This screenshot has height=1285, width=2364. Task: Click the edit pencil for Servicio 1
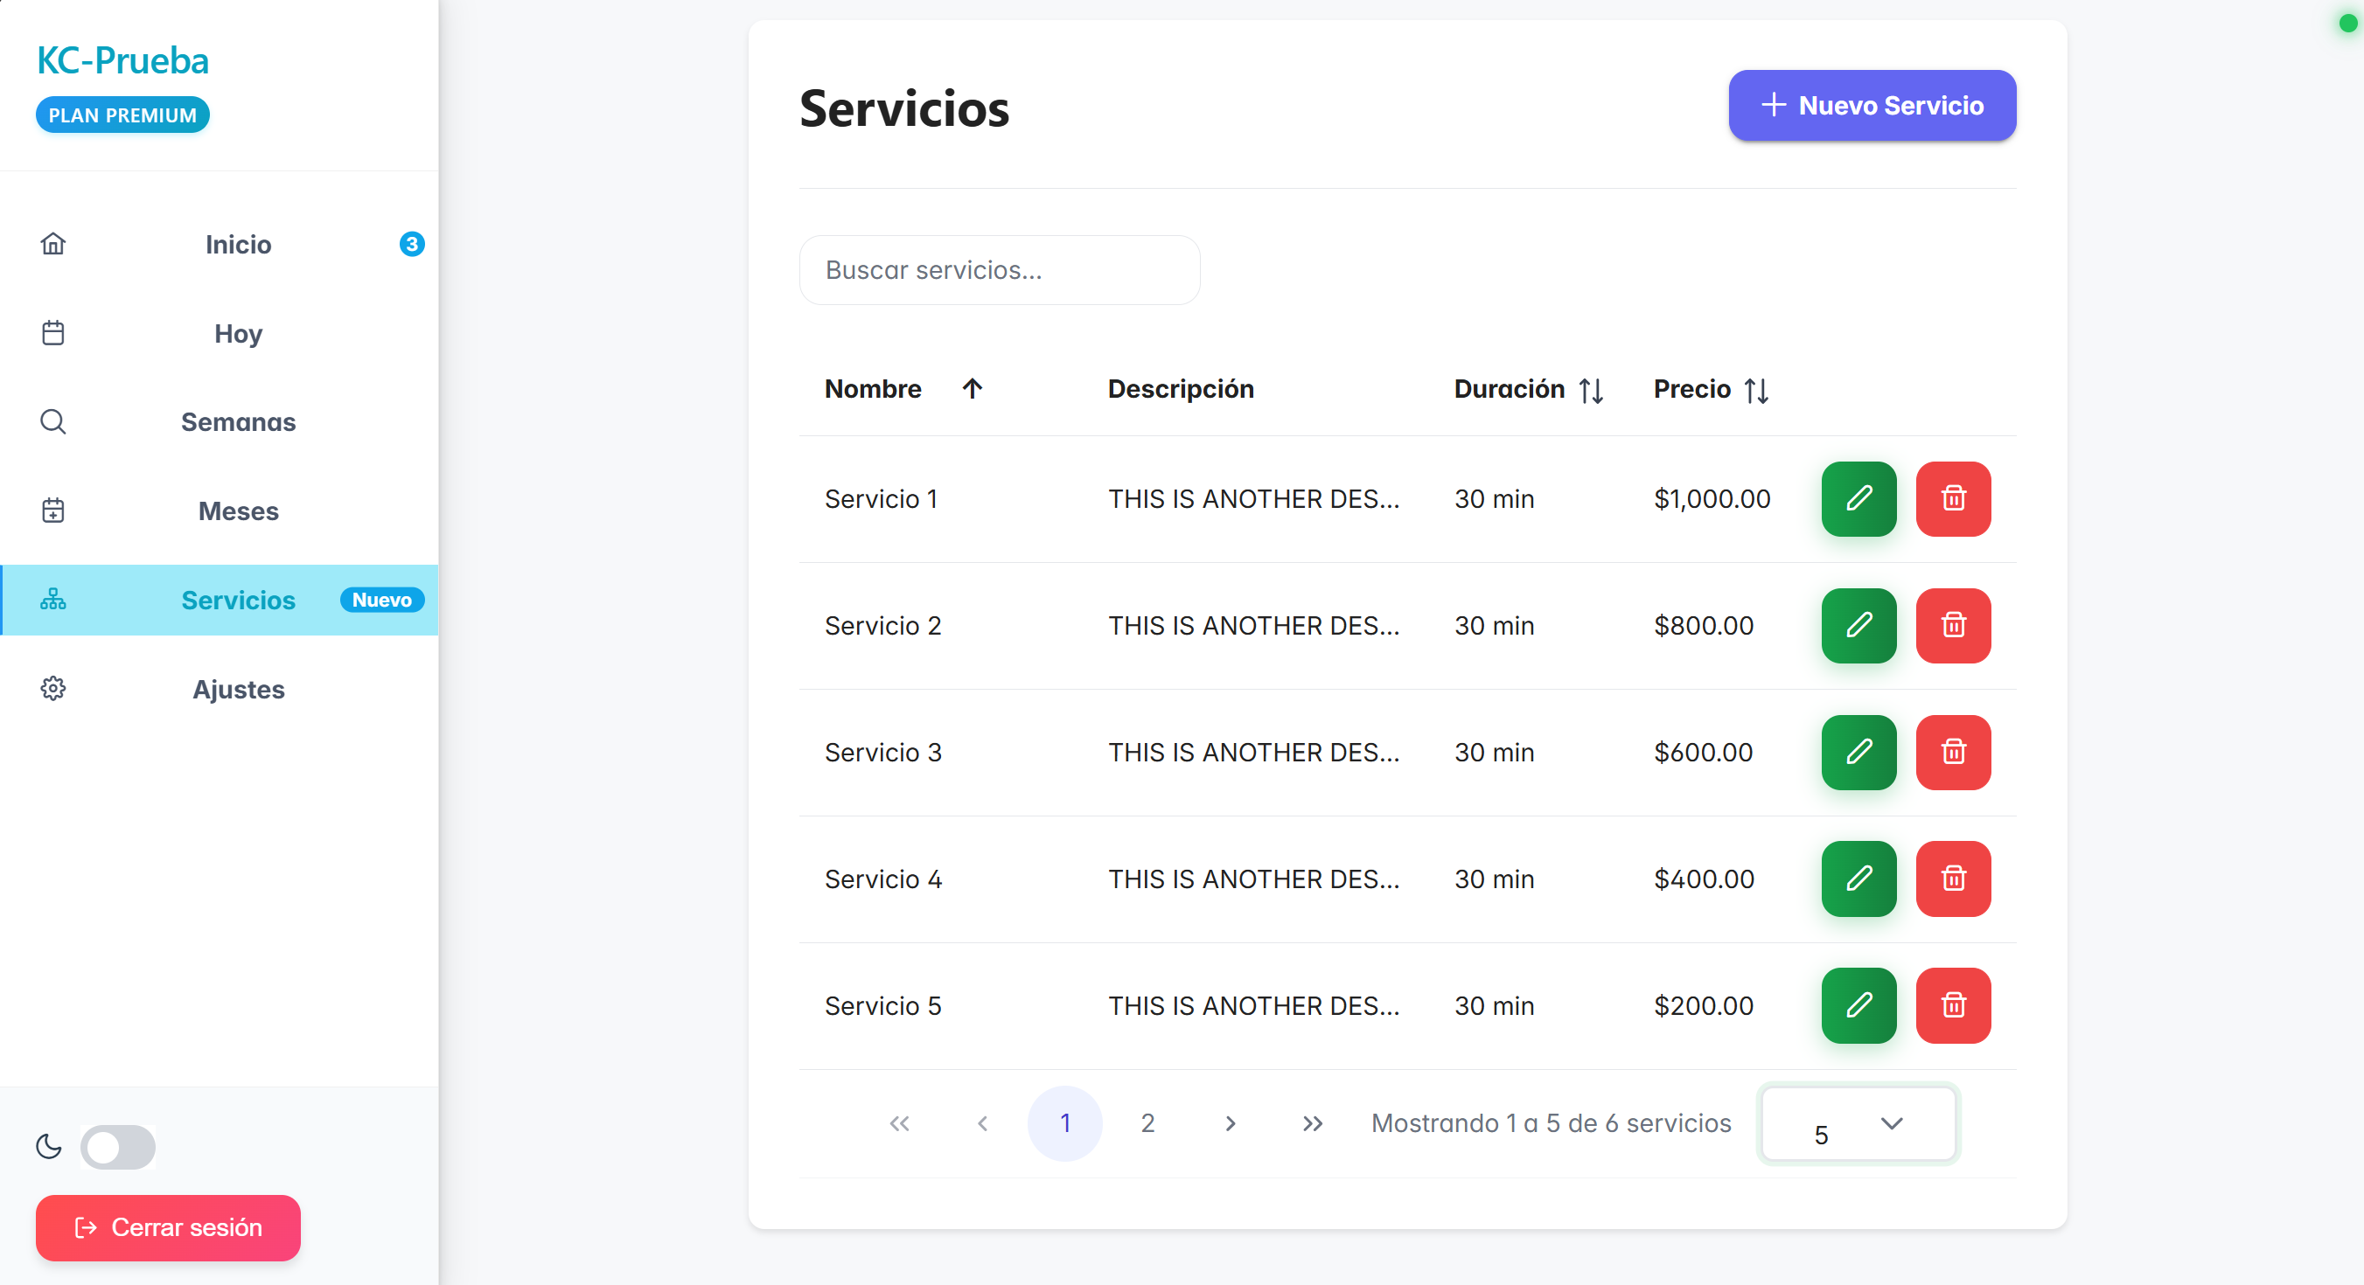(x=1858, y=499)
